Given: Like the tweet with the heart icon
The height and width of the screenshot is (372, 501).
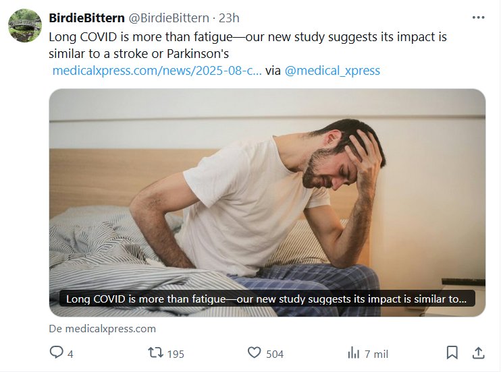Looking at the screenshot, I should pos(254,352).
